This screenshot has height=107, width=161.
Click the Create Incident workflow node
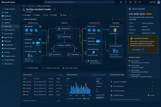tap(73, 54)
